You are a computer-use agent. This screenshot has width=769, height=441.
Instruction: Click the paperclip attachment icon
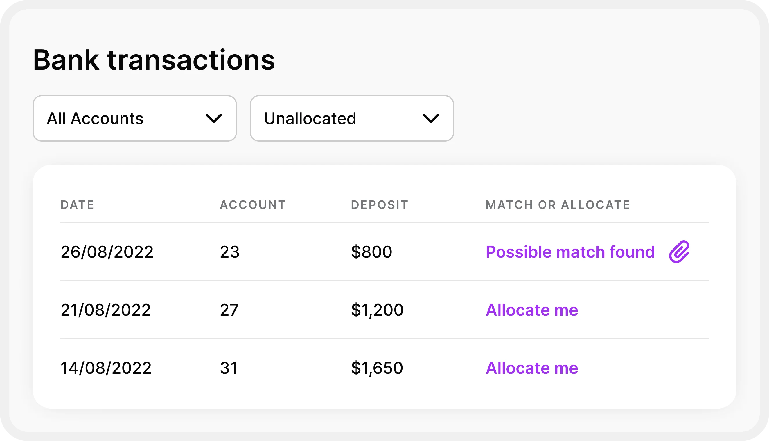pyautogui.click(x=679, y=252)
